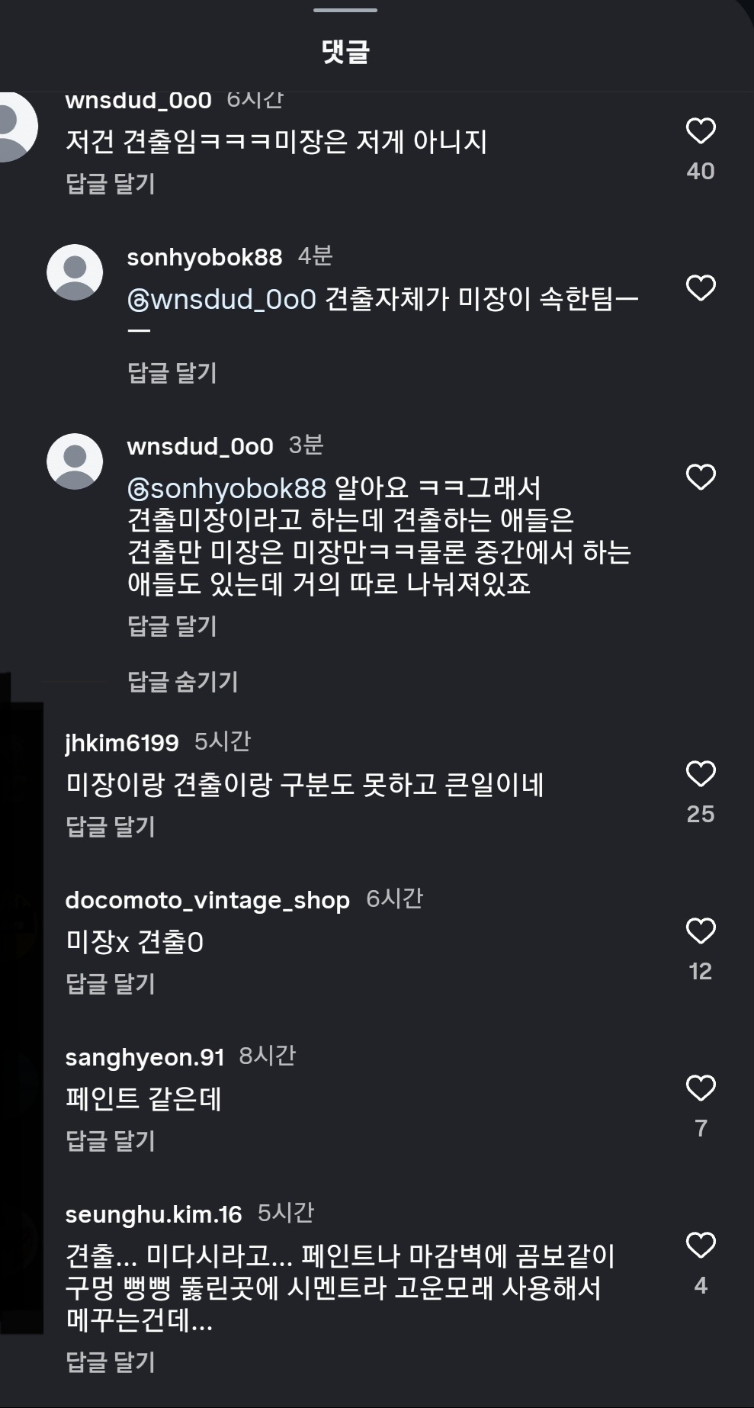Open sonhyobok88's profile avatar
Screen dimensions: 754x1408
[75, 272]
